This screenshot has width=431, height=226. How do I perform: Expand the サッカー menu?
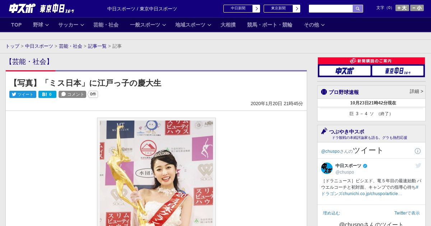(x=71, y=25)
